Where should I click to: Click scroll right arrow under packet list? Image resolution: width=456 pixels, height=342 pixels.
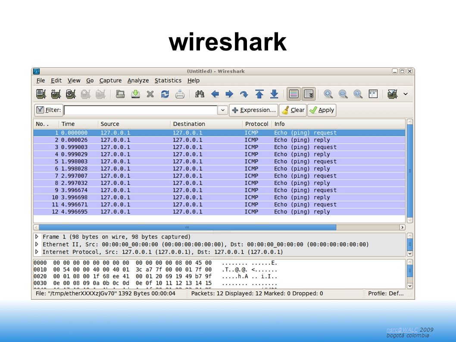coord(403,227)
